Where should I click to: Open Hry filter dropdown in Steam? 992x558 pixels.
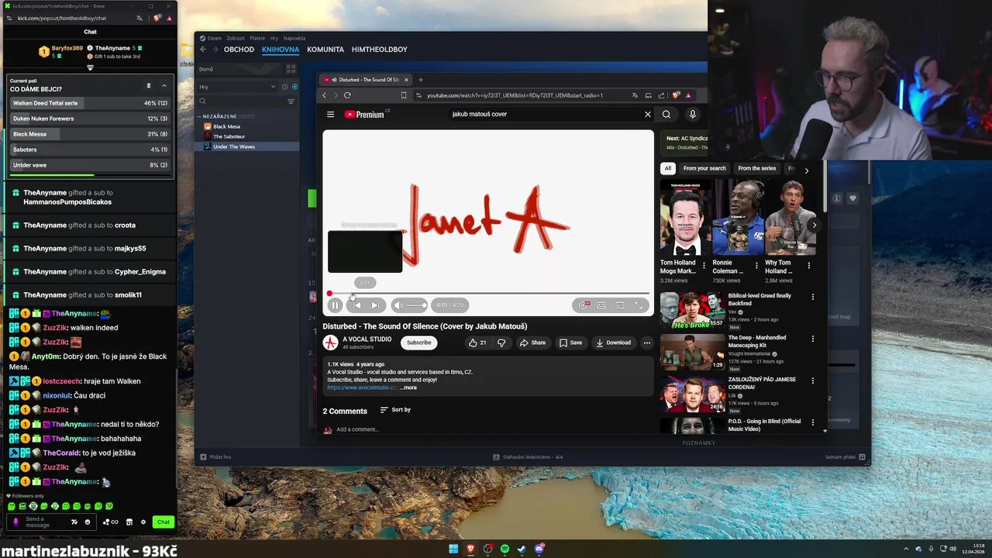(x=237, y=87)
